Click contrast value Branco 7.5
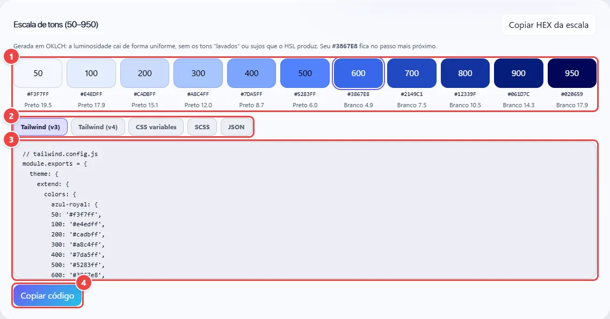This screenshot has width=610, height=319. [x=412, y=105]
